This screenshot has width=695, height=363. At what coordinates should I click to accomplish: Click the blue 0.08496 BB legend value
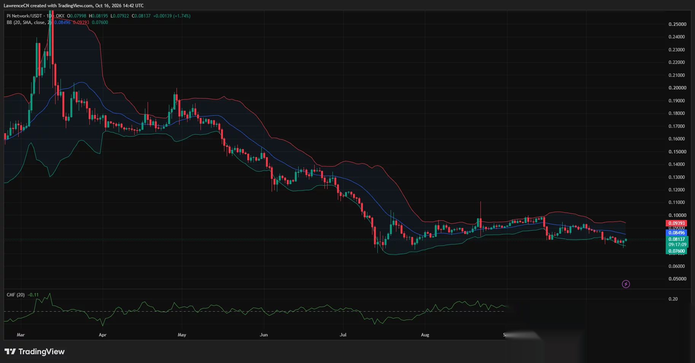(x=62, y=22)
